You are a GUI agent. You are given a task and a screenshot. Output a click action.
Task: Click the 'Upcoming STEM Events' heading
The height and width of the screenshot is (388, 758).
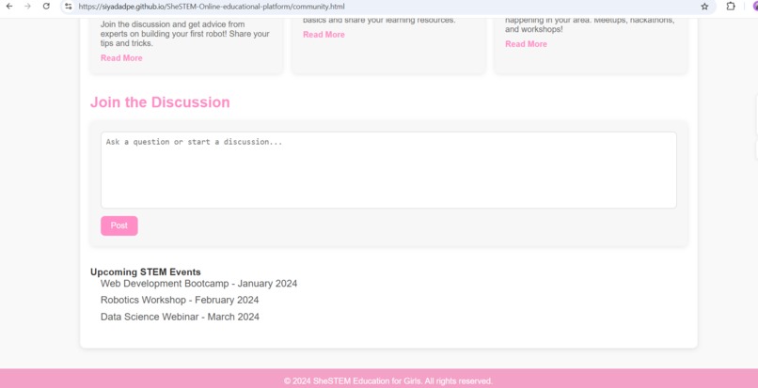click(x=146, y=272)
